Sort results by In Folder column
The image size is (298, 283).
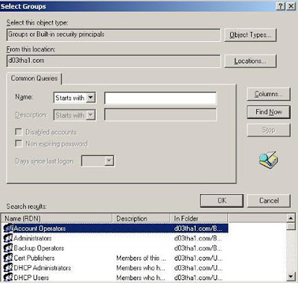(x=199, y=219)
